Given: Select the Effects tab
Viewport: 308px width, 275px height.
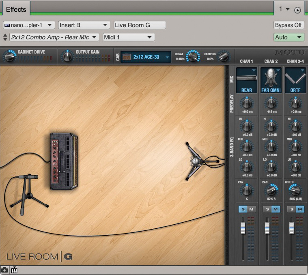Looking at the screenshot, I should click(16, 9).
